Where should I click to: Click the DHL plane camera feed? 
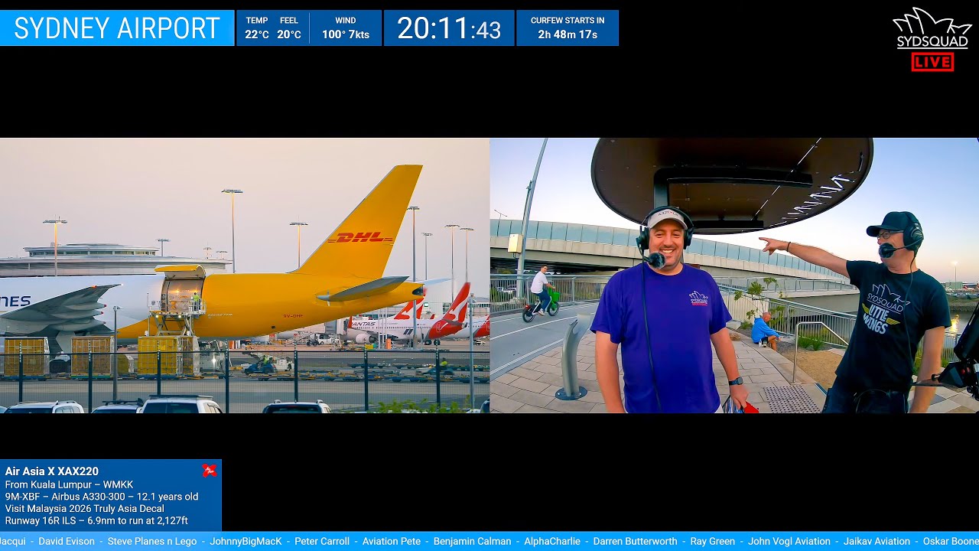pyautogui.click(x=245, y=275)
